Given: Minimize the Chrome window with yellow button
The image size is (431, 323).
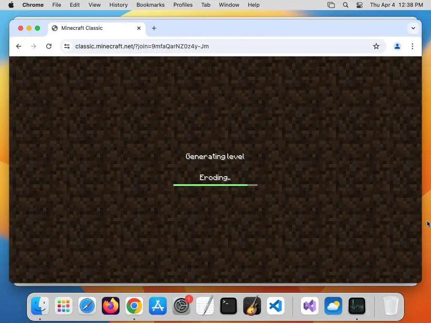Looking at the screenshot, I should pyautogui.click(x=29, y=28).
